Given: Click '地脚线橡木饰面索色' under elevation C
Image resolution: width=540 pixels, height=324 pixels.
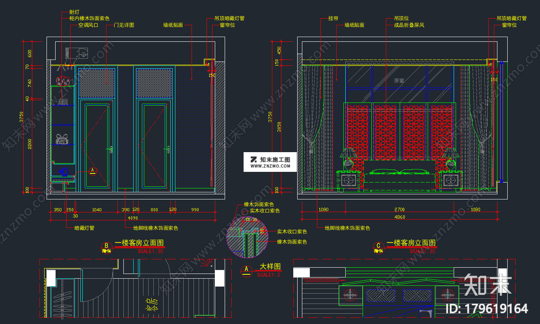Looking at the screenshot, I should [347, 228].
